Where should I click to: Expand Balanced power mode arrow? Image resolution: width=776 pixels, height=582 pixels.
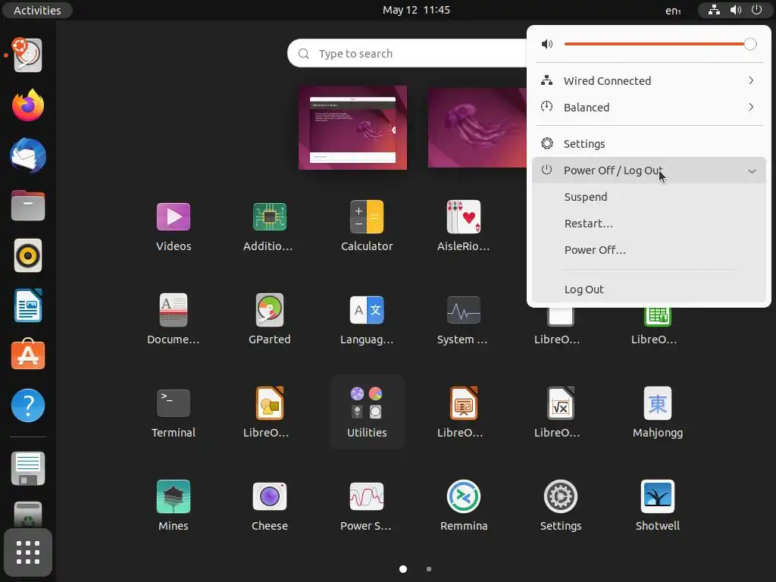(751, 107)
